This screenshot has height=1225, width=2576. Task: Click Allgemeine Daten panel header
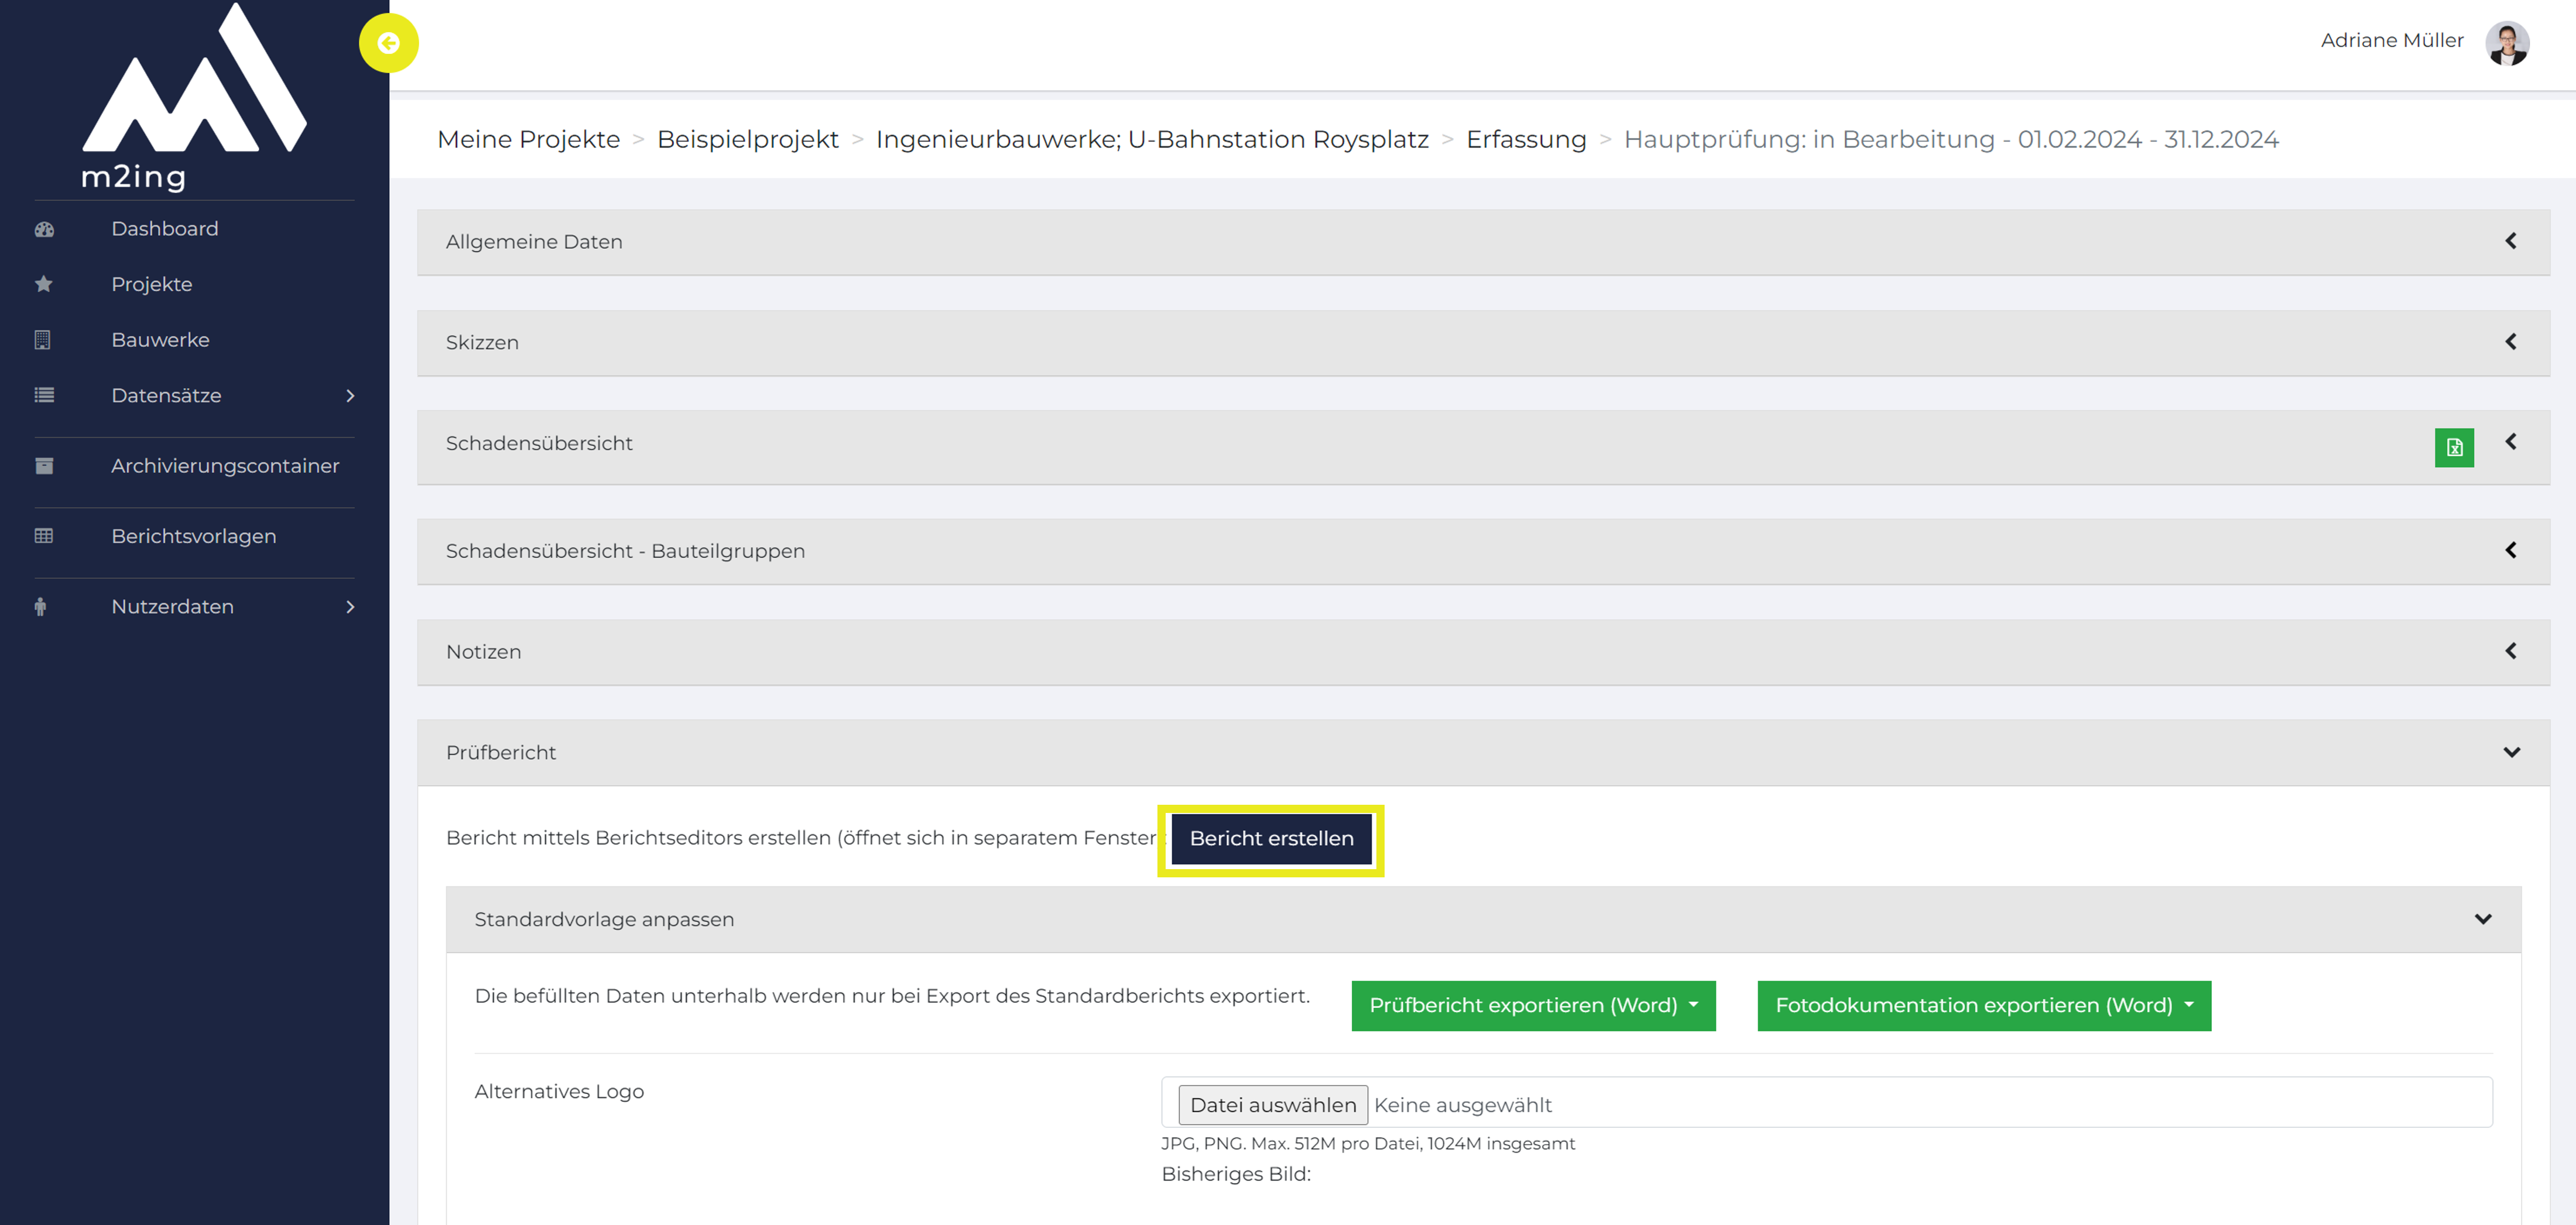tap(1483, 242)
